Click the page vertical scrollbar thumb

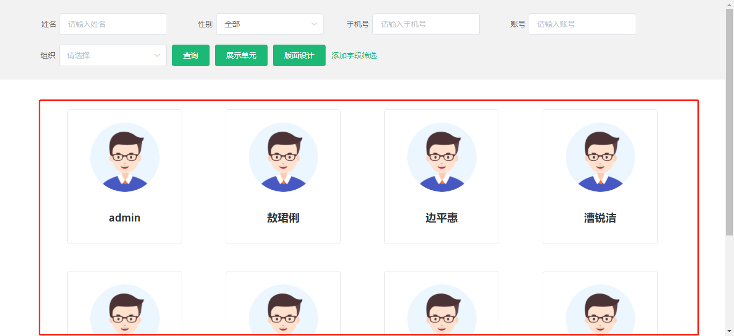coord(729,123)
